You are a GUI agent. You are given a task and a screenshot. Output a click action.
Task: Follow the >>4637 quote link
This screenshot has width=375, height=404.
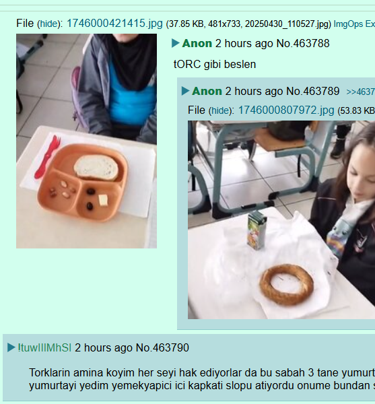pyautogui.click(x=361, y=92)
